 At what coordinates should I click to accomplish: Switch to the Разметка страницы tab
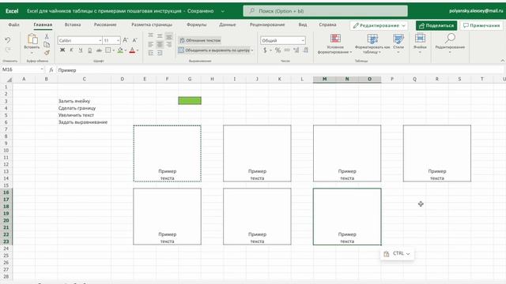[152, 24]
